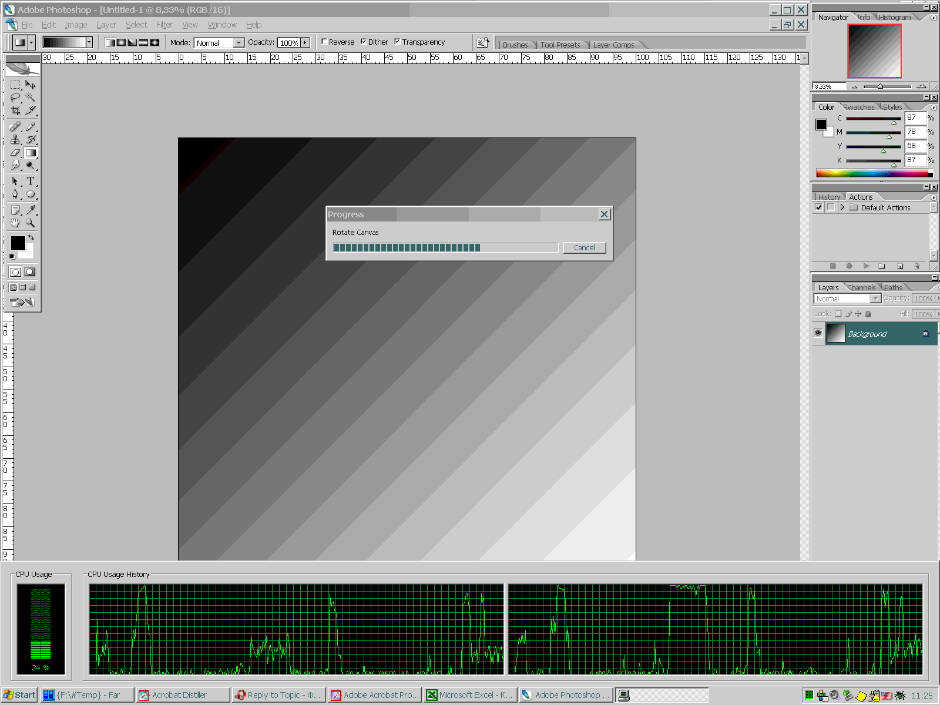Cancel the Rotate Canvas progress
Image resolution: width=940 pixels, height=705 pixels.
(585, 247)
